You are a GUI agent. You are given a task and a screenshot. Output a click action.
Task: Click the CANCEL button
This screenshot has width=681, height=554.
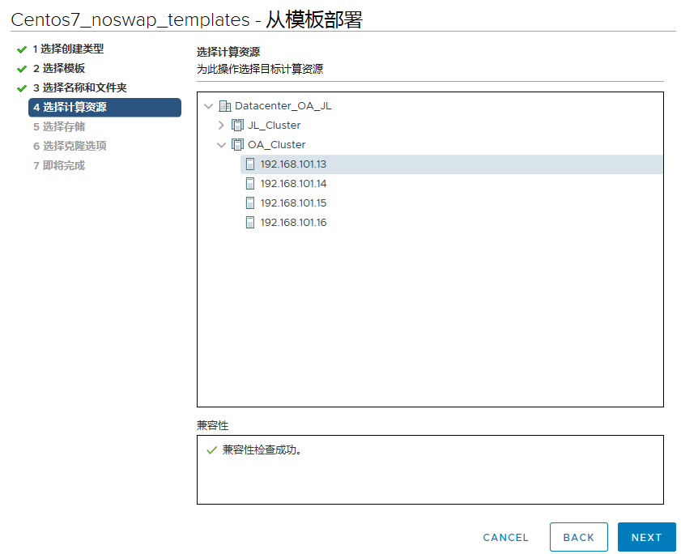(505, 538)
